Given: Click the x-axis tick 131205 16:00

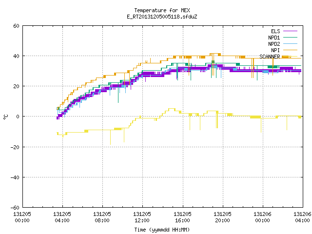Looking at the screenshot, I should tap(182, 217).
